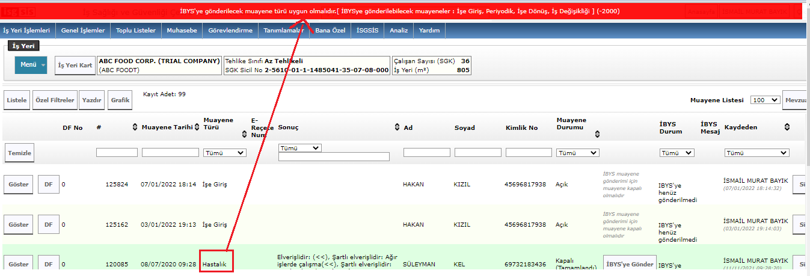Click the İSG SİS logo
Screen dimensions: 810x276
click(x=17, y=11)
